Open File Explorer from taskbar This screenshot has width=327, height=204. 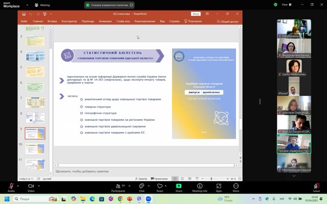tap(83, 199)
